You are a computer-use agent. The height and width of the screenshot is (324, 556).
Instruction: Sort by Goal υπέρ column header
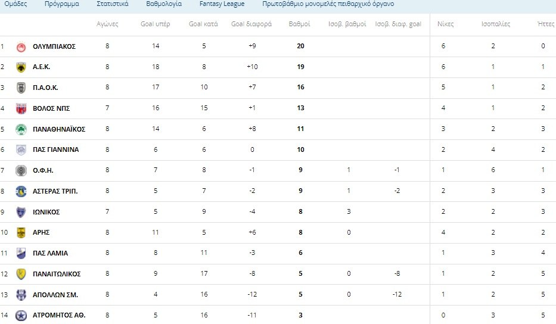click(x=156, y=24)
